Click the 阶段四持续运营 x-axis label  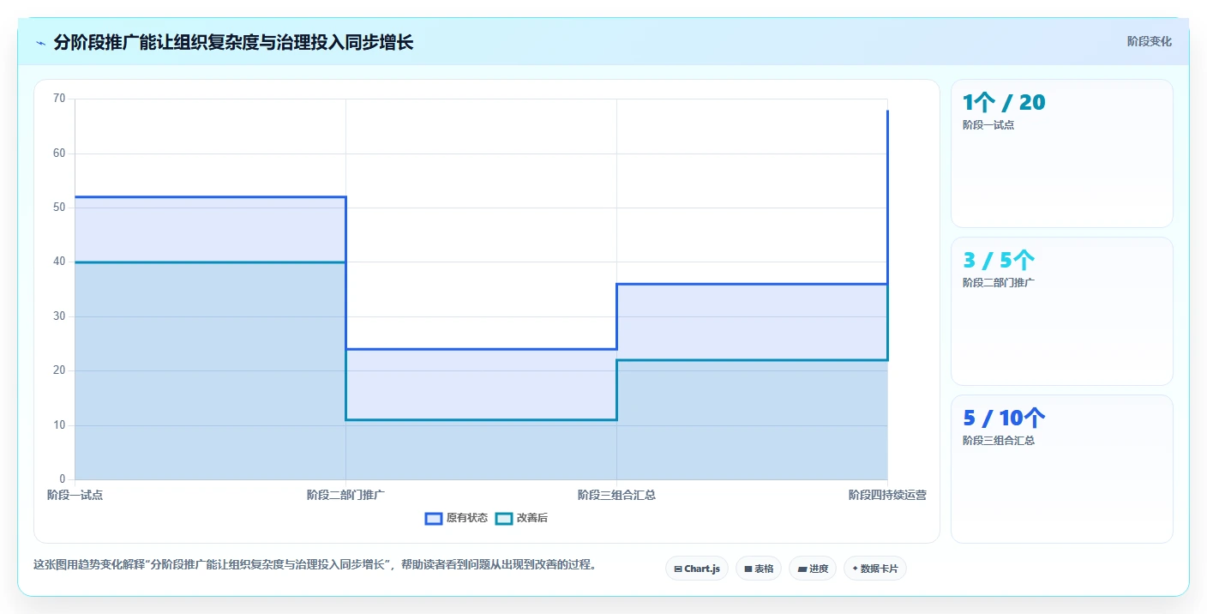(887, 495)
